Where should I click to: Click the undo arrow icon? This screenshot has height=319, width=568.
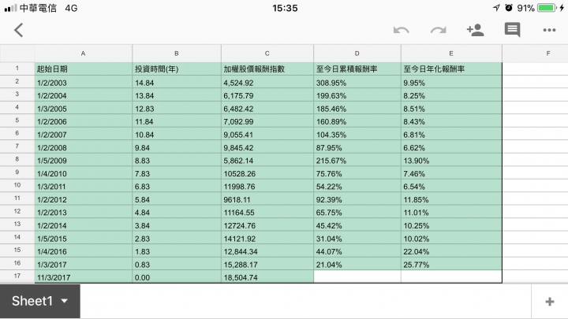pos(401,31)
